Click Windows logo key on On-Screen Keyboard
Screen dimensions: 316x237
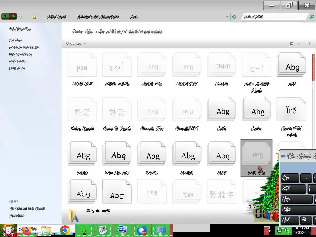306,220
